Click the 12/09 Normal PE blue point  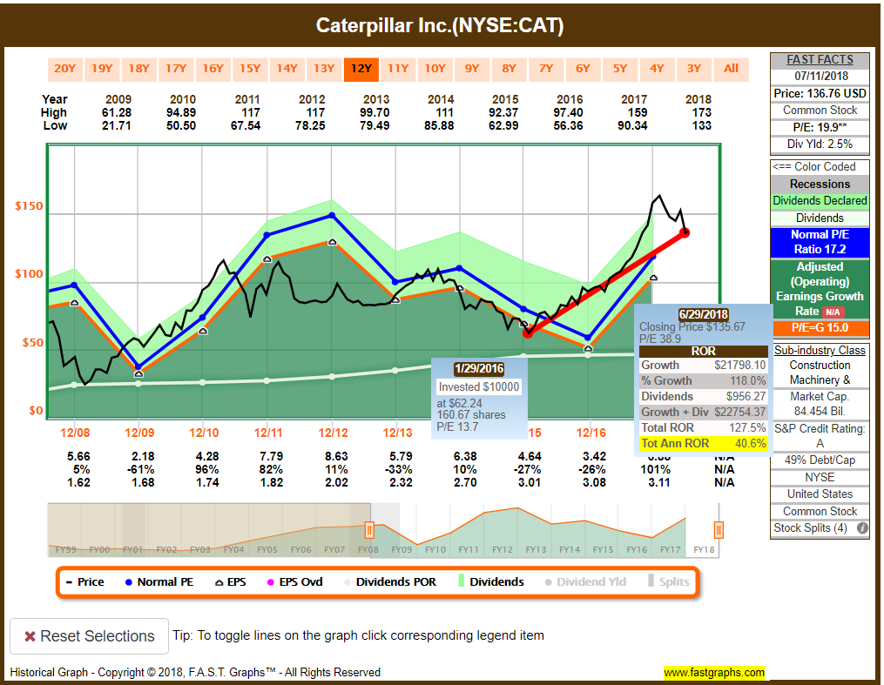click(138, 366)
